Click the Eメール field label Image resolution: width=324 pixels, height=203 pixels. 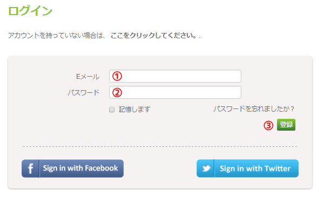pos(88,77)
